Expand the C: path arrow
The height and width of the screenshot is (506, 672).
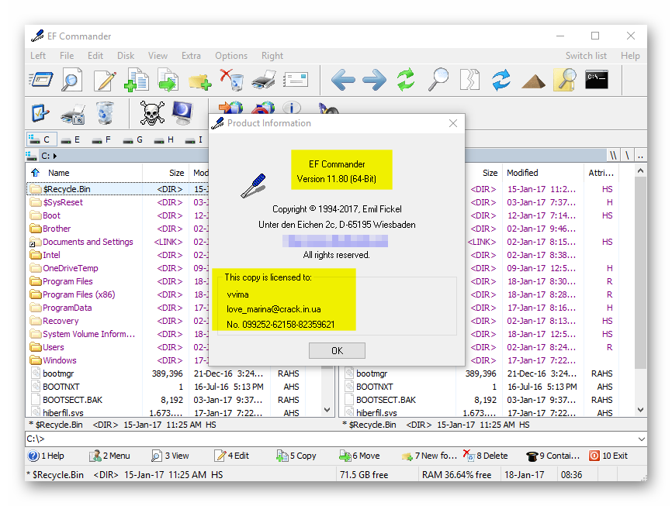point(55,156)
